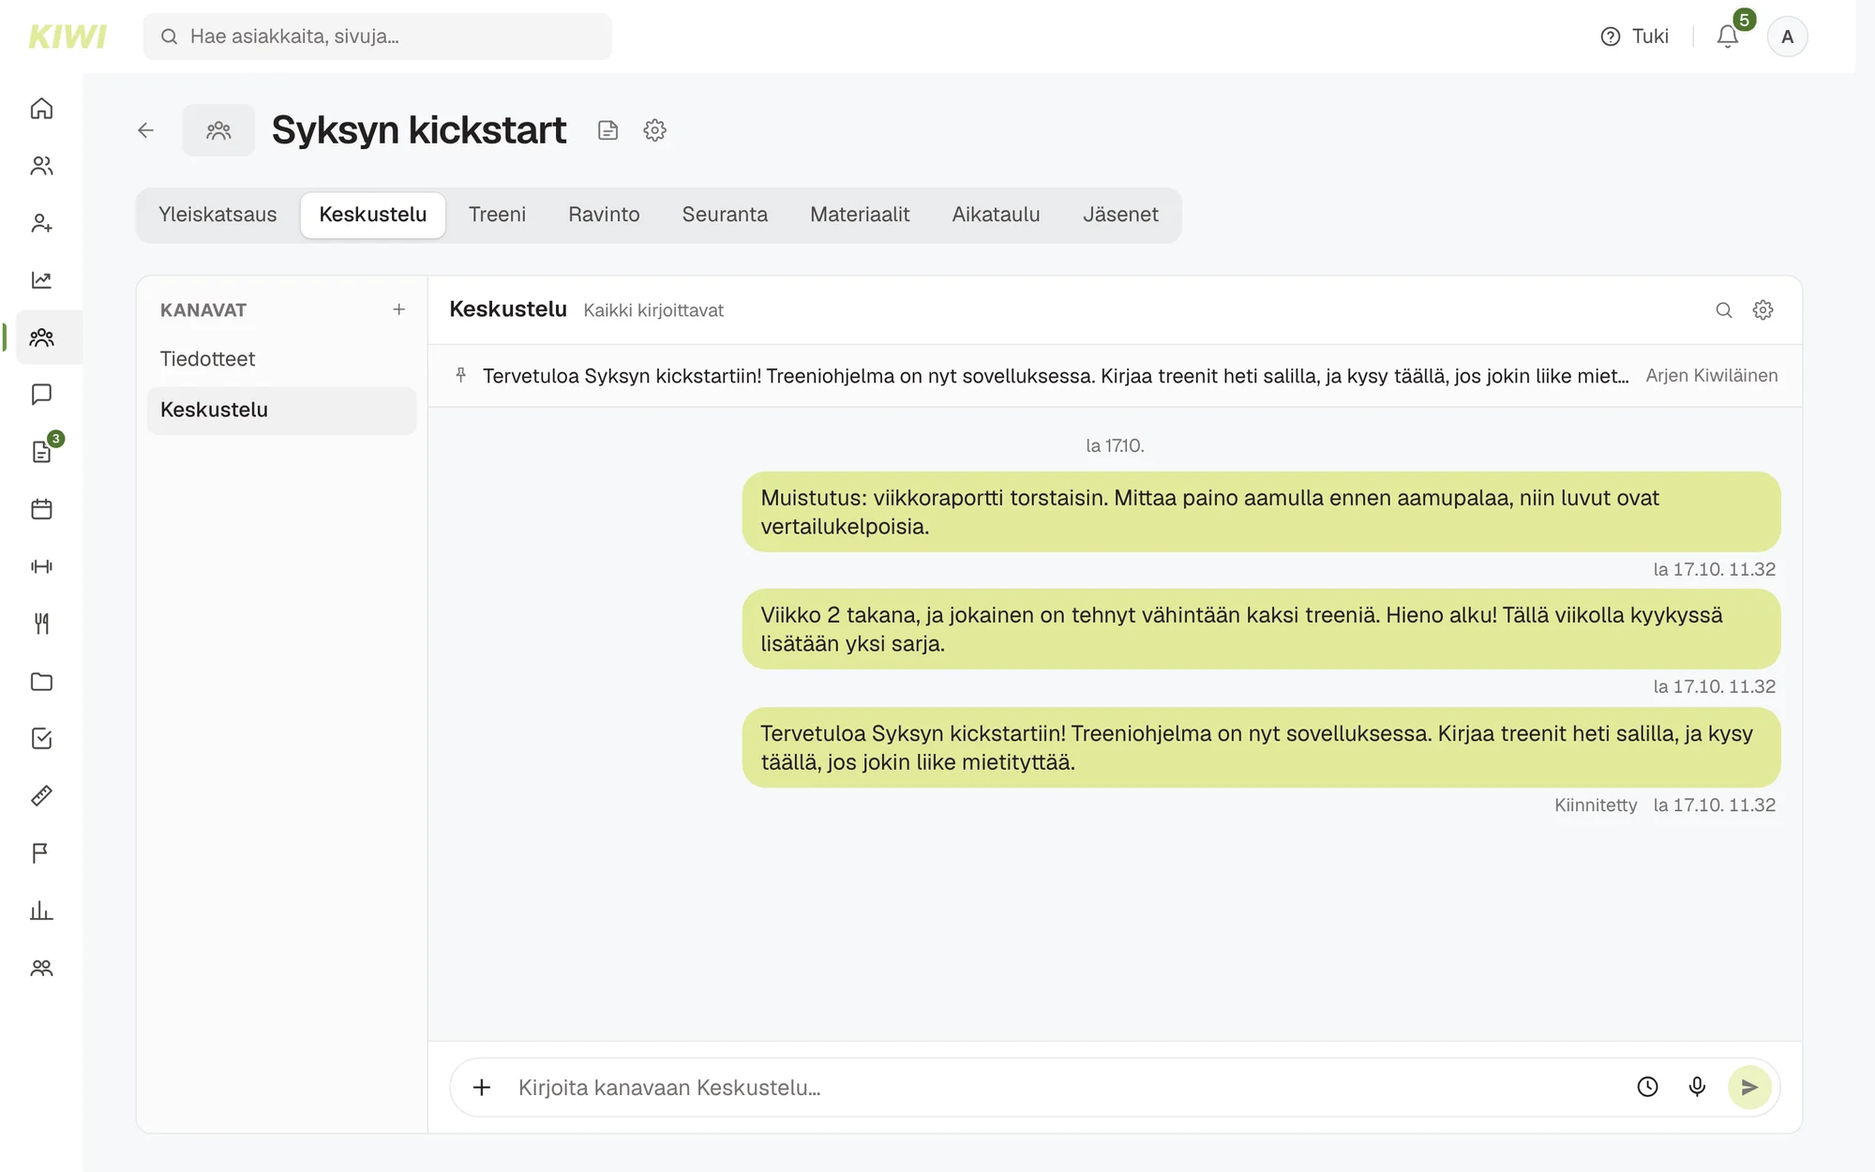The width and height of the screenshot is (1875, 1172).
Task: Open channel settings gear in chat header
Action: click(x=1762, y=310)
